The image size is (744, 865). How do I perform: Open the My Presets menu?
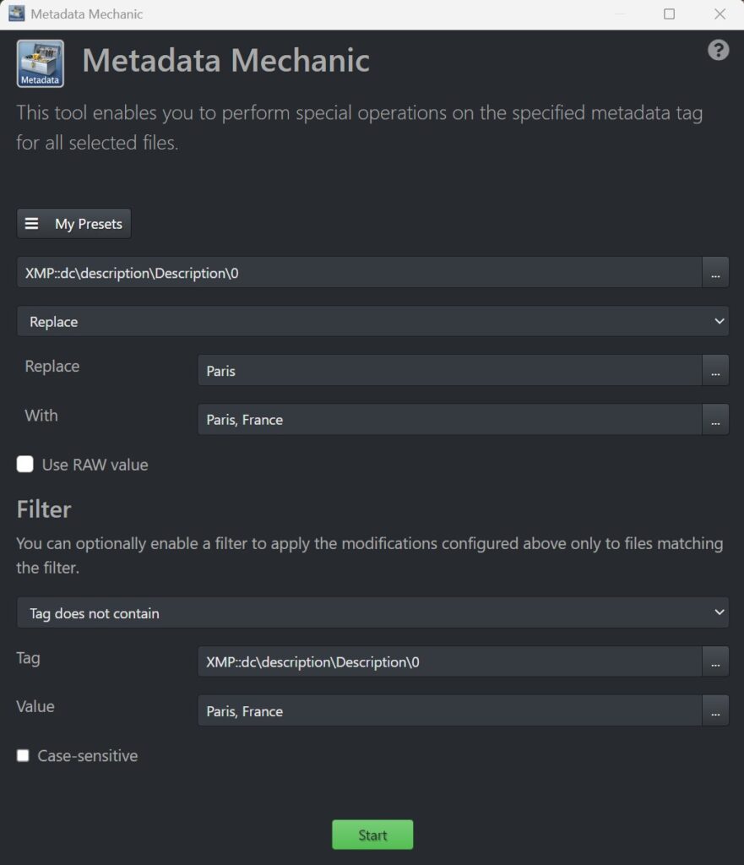(73, 223)
